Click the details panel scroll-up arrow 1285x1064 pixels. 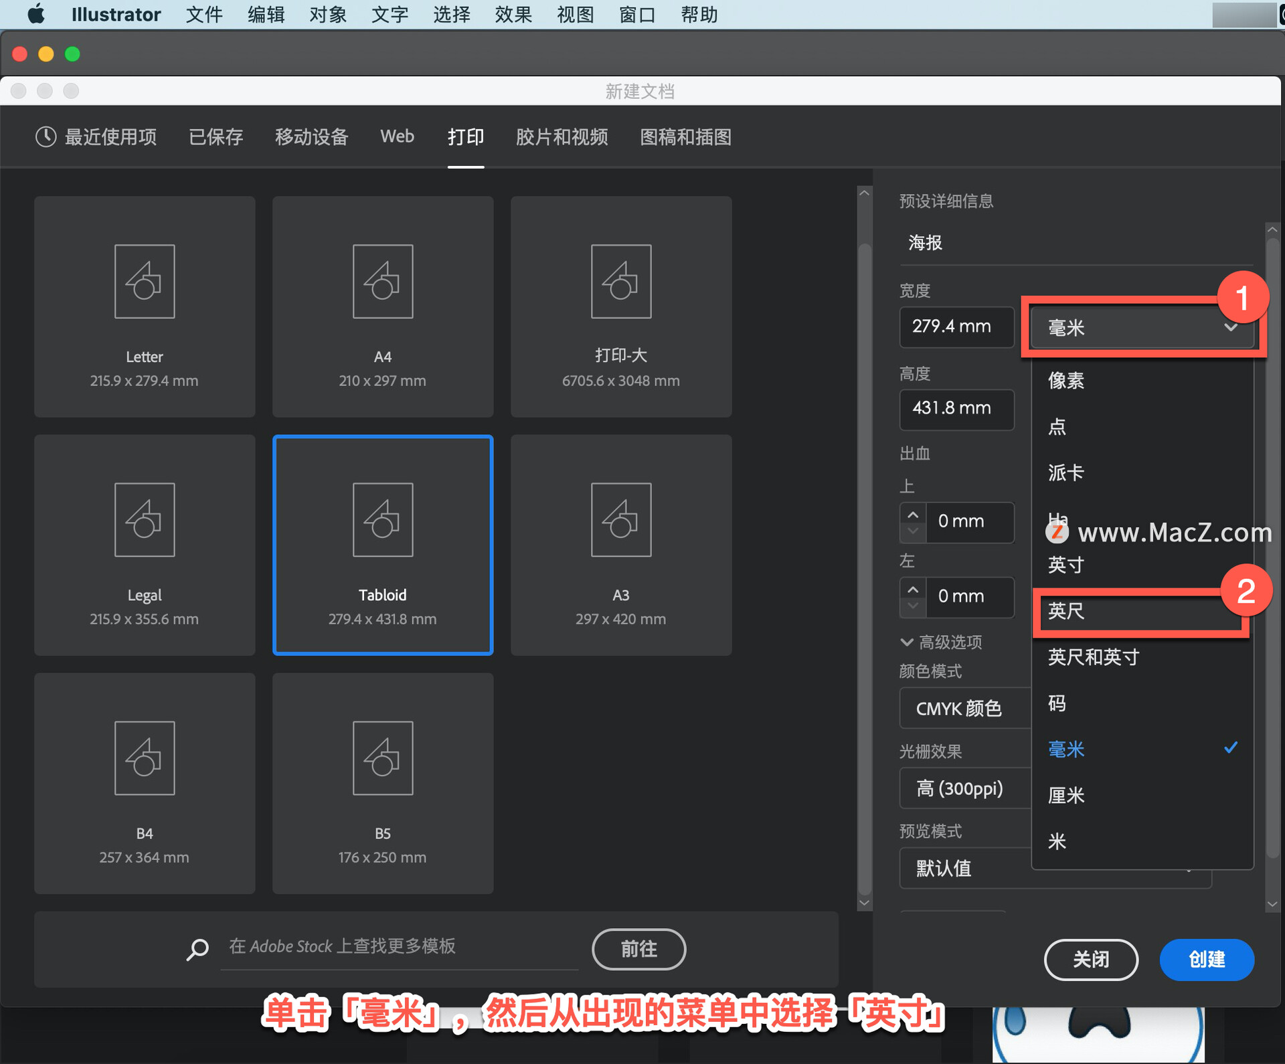(1272, 230)
